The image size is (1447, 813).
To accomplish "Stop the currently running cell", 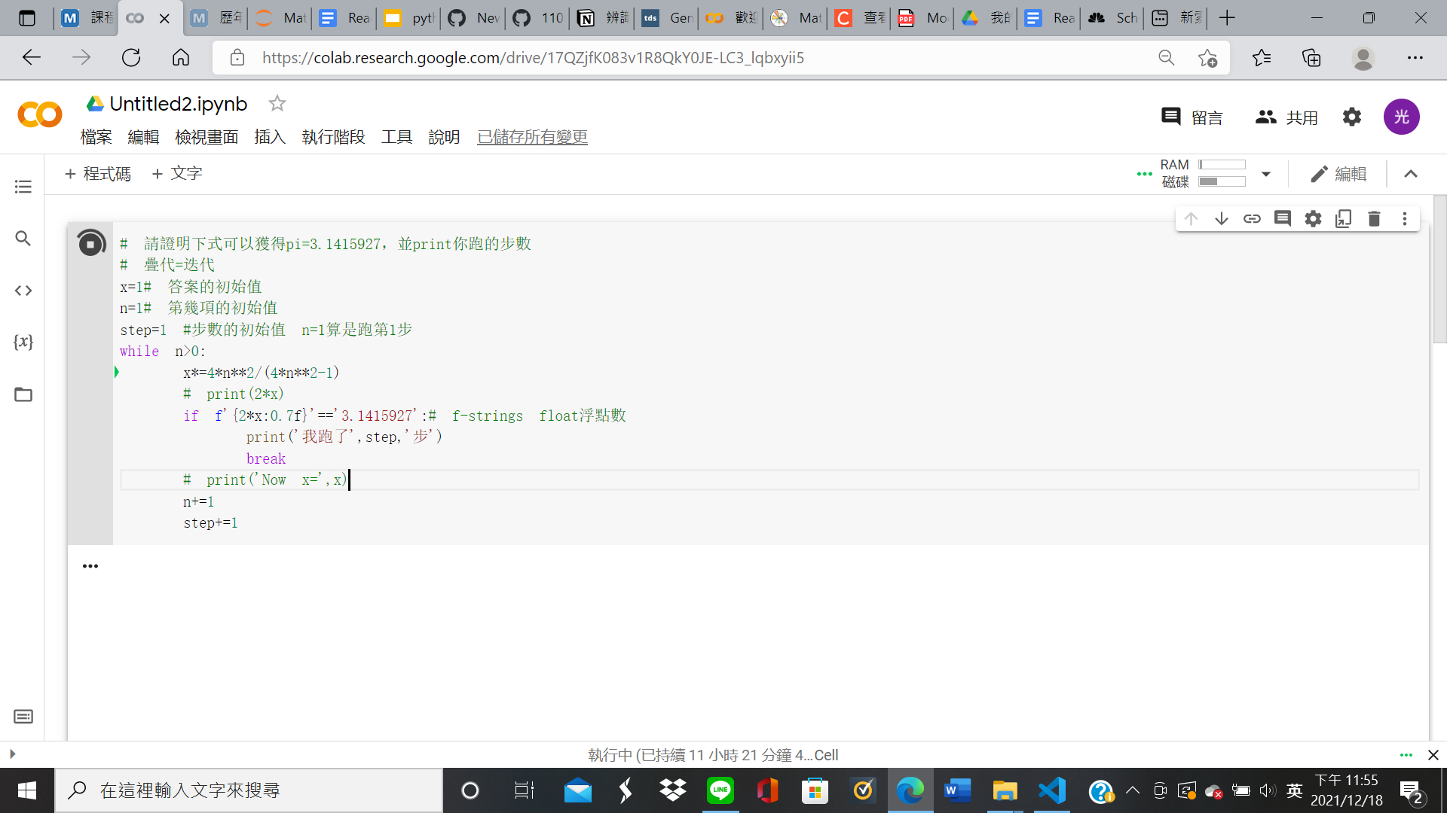I will 90,242.
